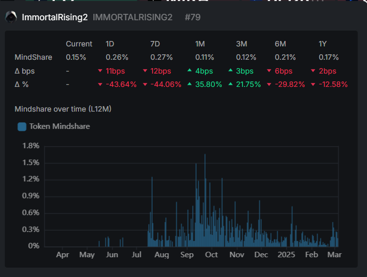The width and height of the screenshot is (367, 277).
Task: Click the Mindshare over time (L12M) heading
Action: (63, 109)
